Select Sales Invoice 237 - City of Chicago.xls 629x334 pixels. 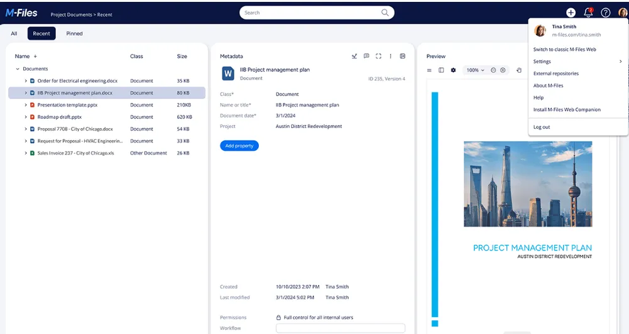click(x=75, y=153)
